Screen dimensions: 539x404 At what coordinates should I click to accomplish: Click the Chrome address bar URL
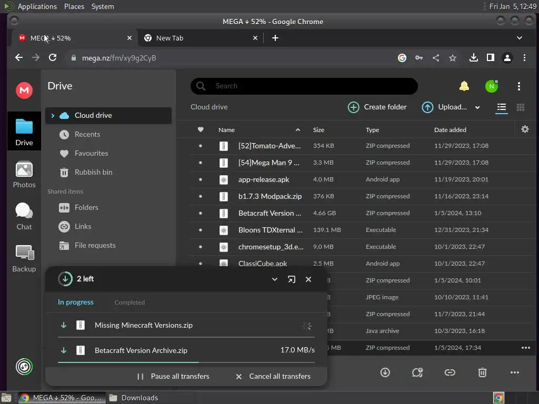[119, 58]
